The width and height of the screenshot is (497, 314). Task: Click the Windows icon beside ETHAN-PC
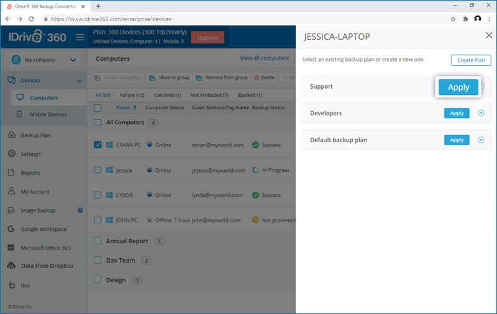(x=109, y=145)
